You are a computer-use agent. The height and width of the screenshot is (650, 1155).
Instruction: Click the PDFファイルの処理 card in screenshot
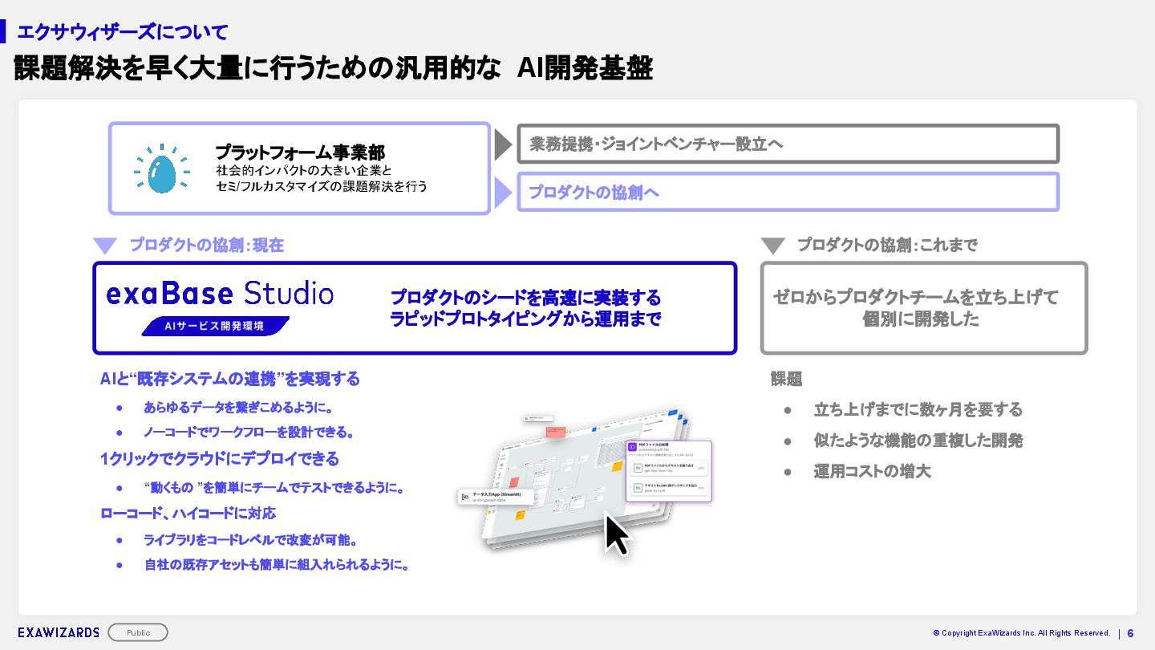[x=669, y=471]
